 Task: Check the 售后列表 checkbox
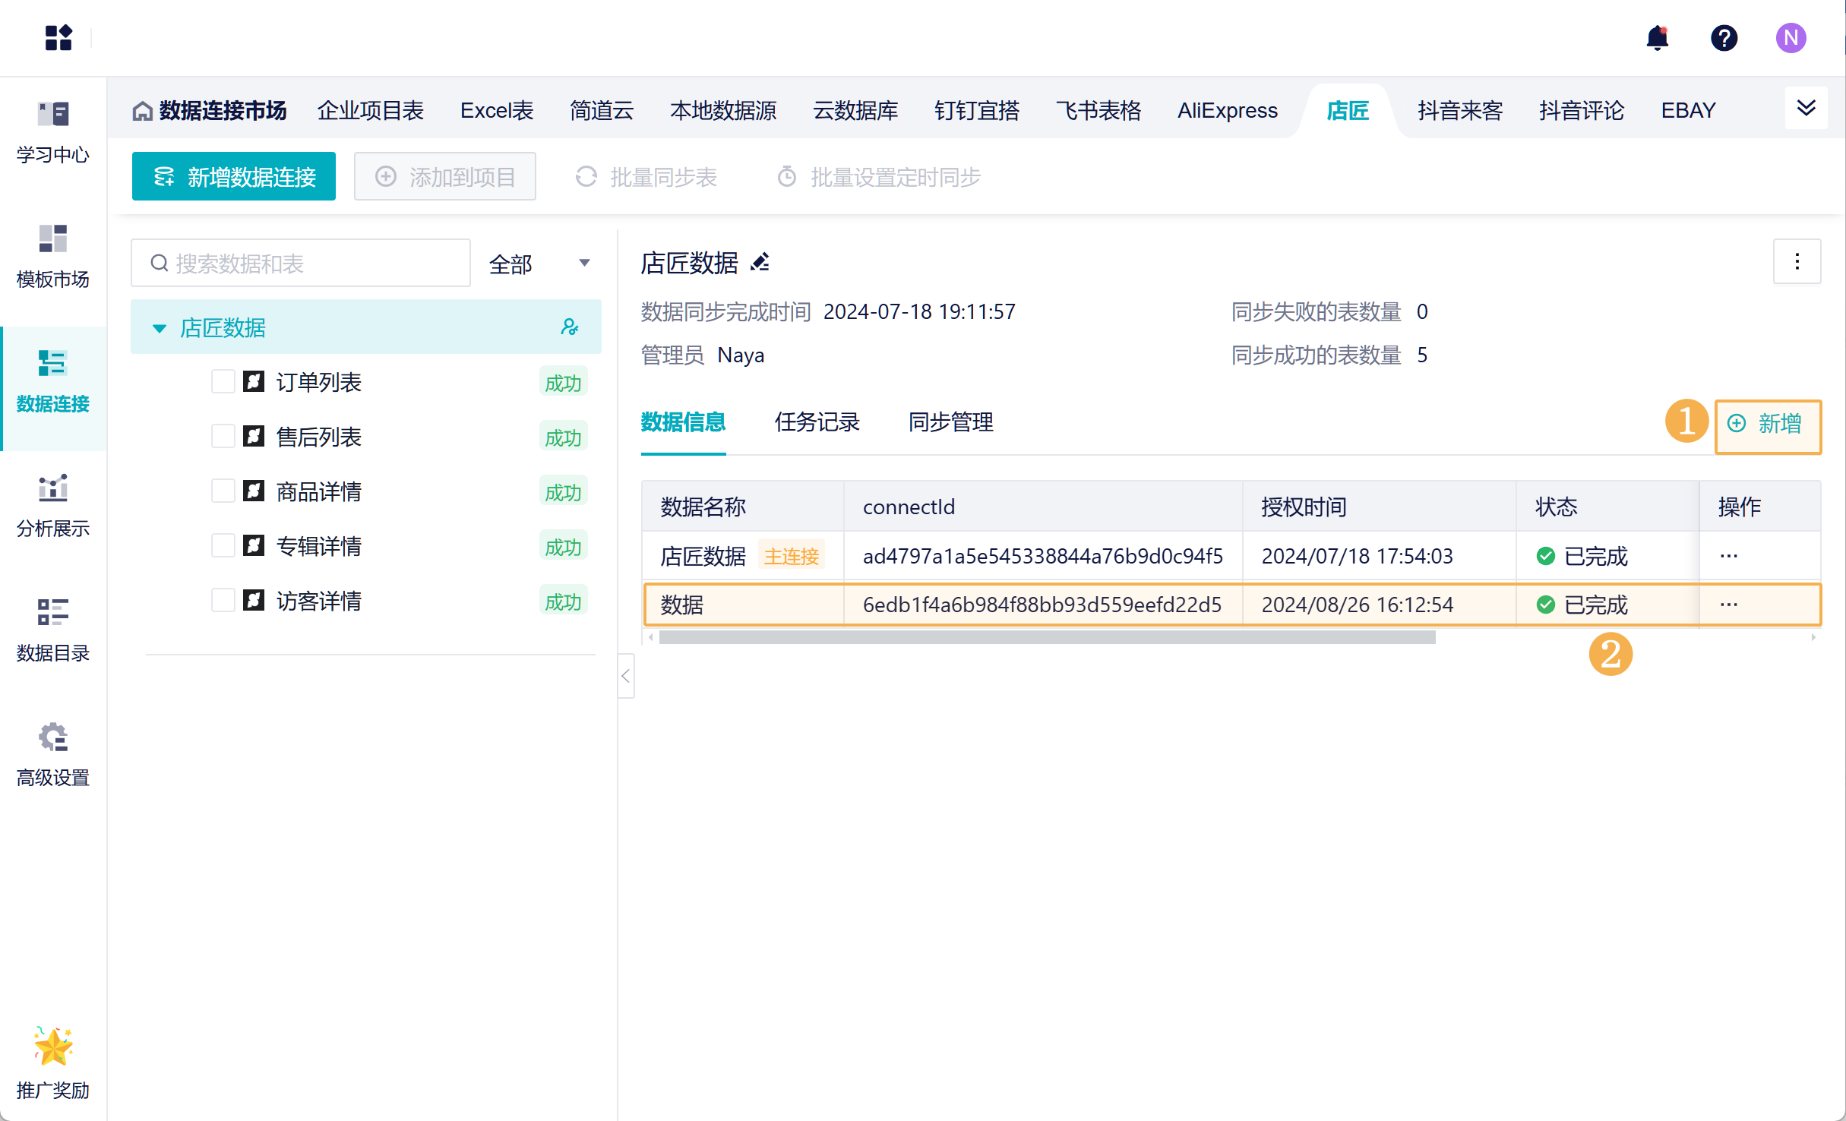click(223, 436)
